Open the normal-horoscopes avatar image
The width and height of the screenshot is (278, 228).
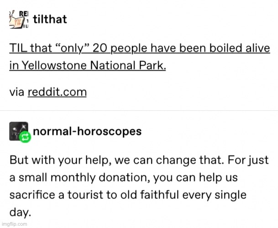point(18,131)
